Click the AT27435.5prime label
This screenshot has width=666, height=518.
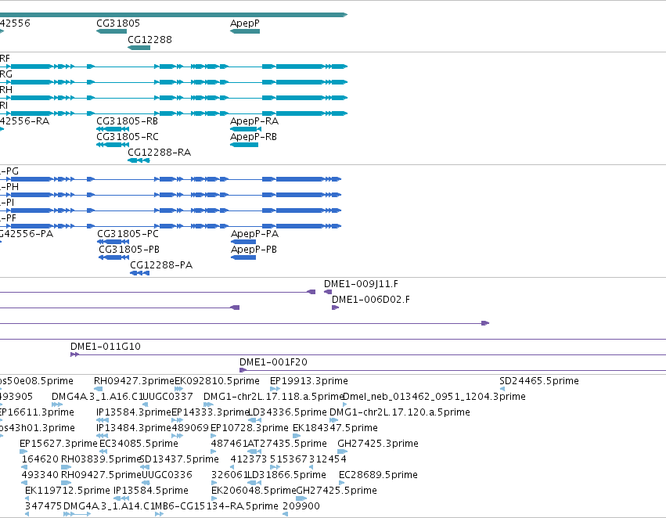click(287, 444)
